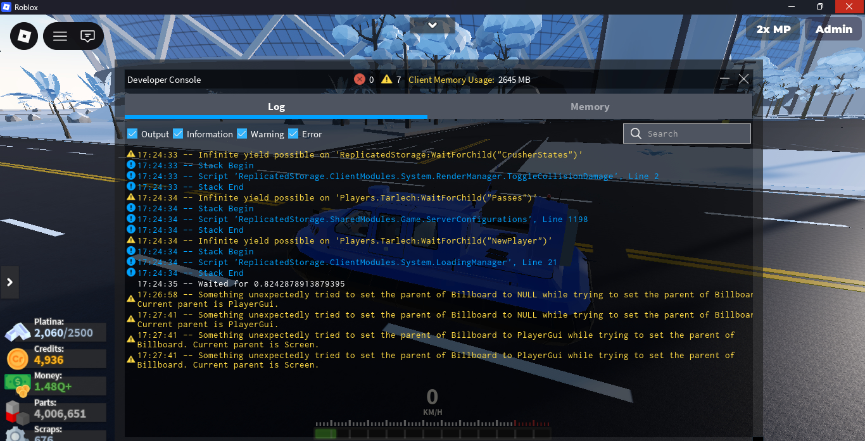The height and width of the screenshot is (441, 865).
Task: Click the Credits coin icon
Action: 16,359
